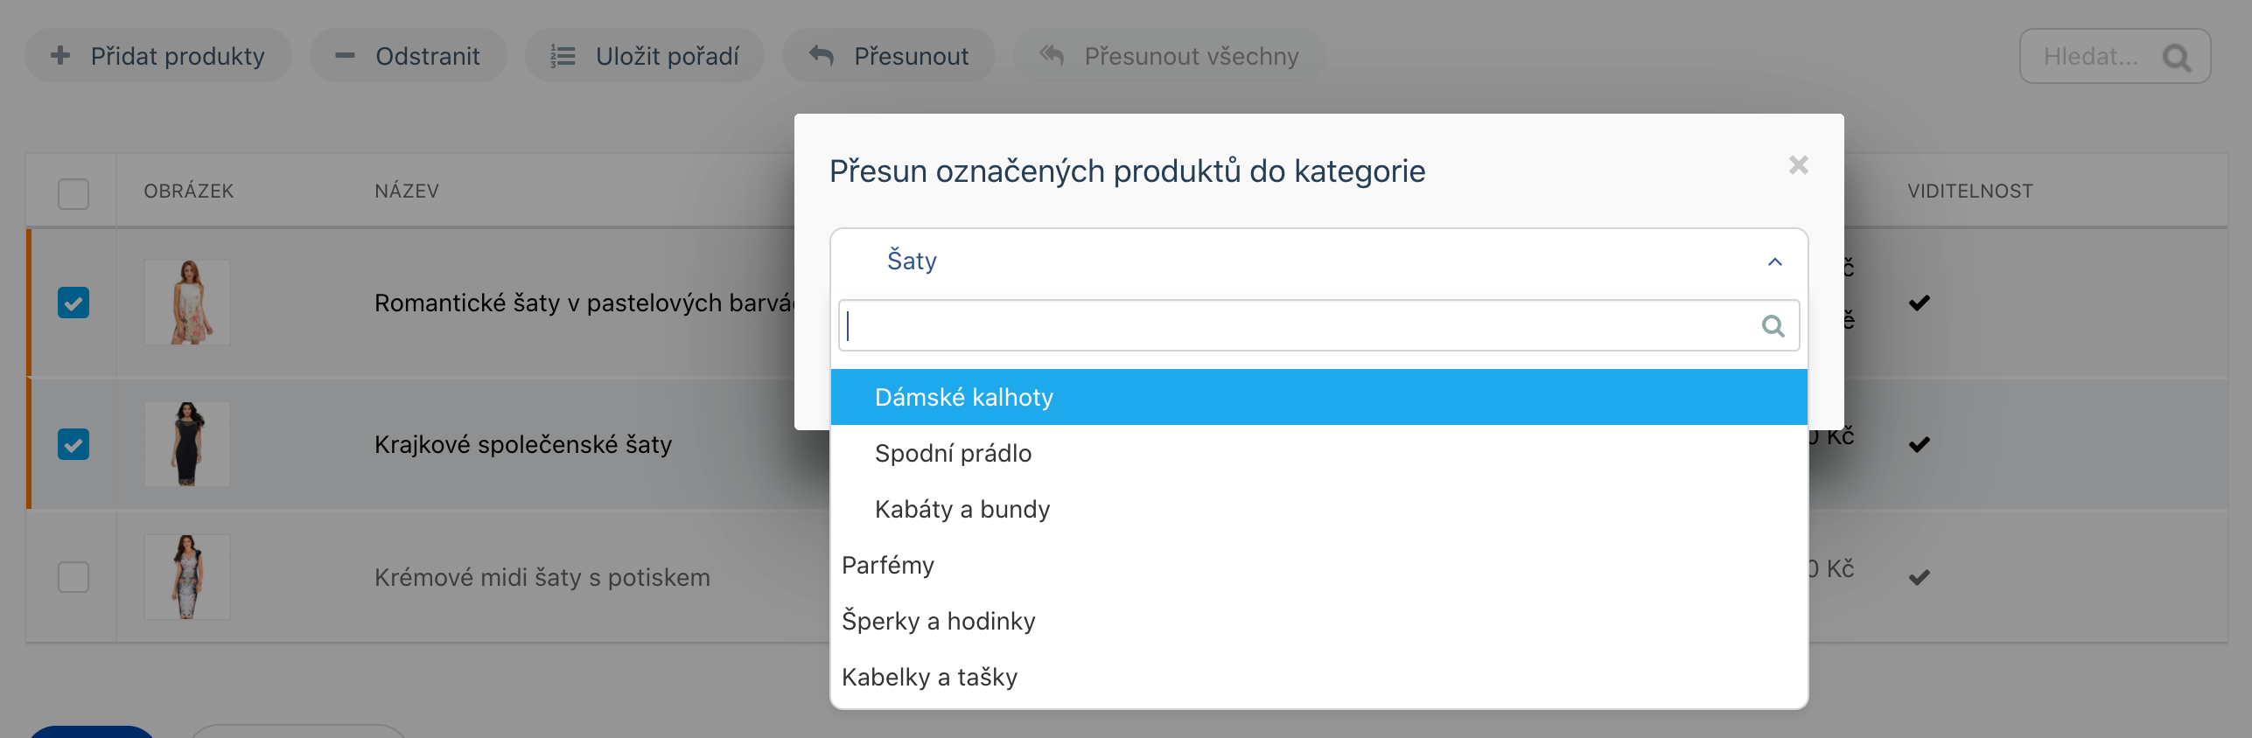
Task: Focus the category filter input field
Action: [x=1318, y=325]
